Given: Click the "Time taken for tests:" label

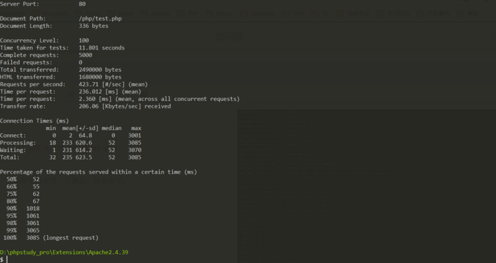Looking at the screenshot, I should tap(35, 47).
